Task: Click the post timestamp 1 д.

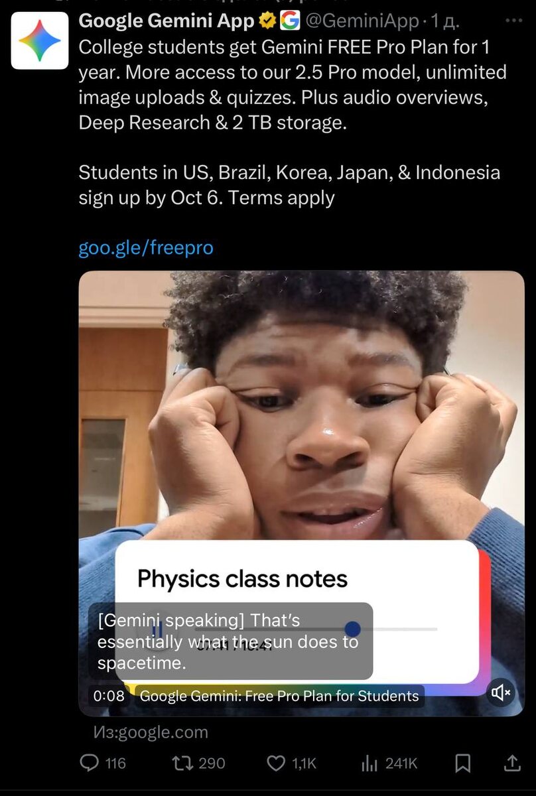Action: tap(445, 22)
